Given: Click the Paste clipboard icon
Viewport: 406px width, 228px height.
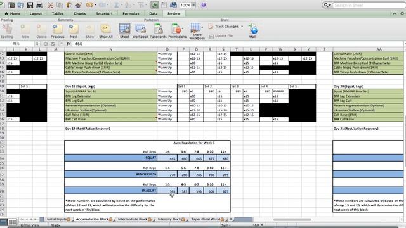Looking at the screenshot, I should pos(69,5).
